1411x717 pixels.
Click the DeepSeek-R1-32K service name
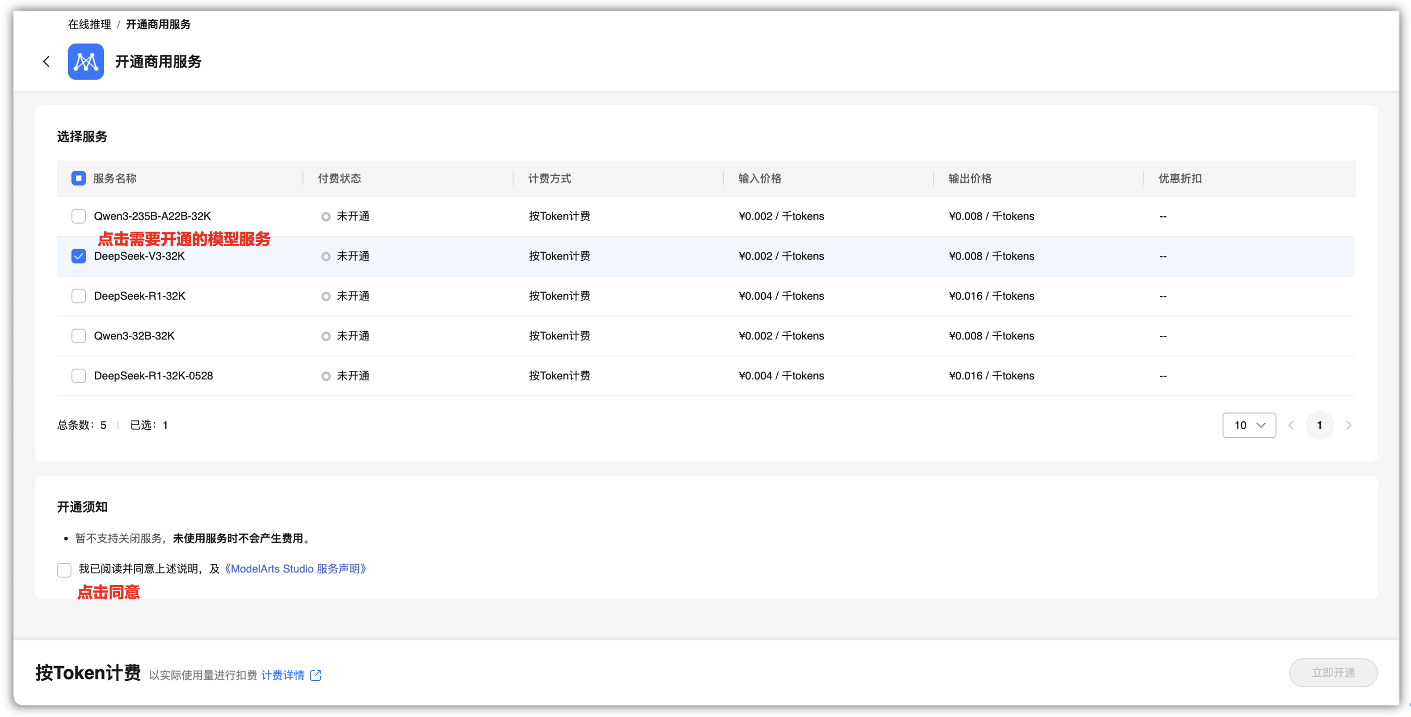(x=140, y=296)
